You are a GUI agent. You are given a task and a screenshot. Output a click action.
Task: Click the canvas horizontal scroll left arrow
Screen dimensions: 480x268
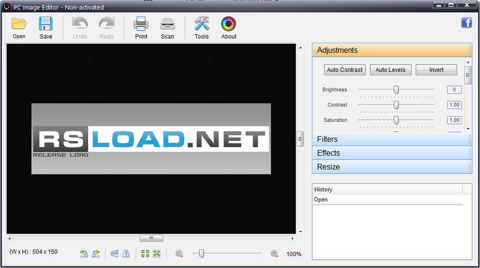click(x=10, y=239)
